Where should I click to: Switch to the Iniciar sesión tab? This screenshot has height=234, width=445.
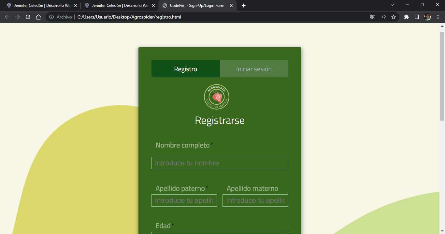[254, 69]
